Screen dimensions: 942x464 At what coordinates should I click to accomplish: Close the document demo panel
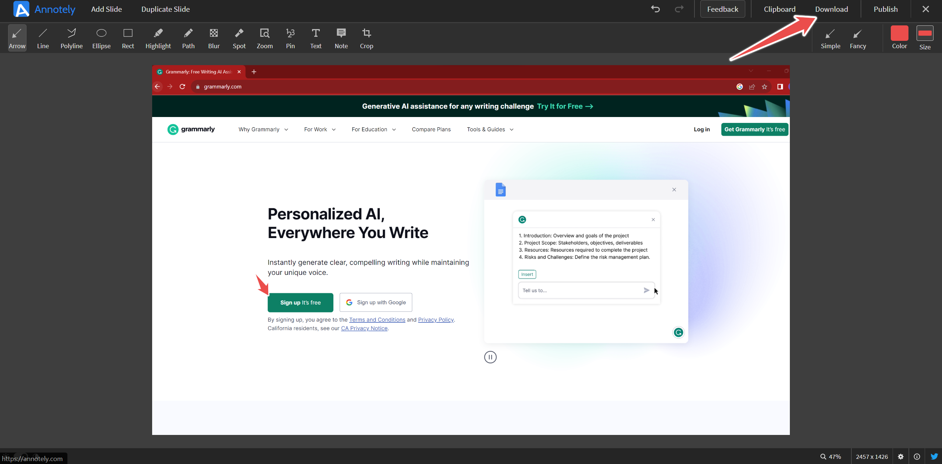coord(674,190)
